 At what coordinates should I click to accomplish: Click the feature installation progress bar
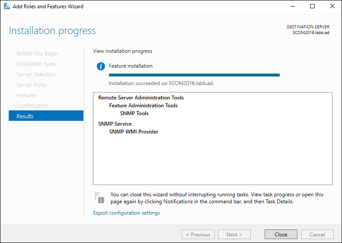click(194, 75)
